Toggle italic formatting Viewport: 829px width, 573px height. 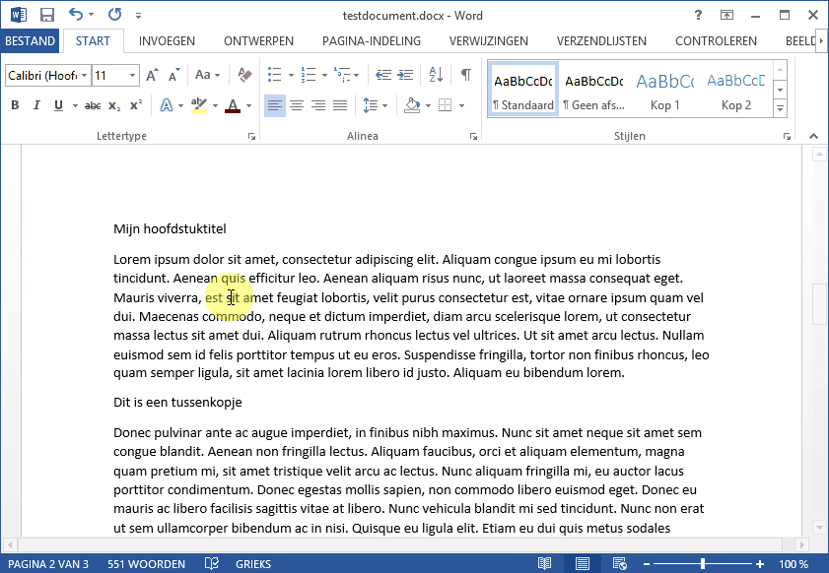click(36, 105)
